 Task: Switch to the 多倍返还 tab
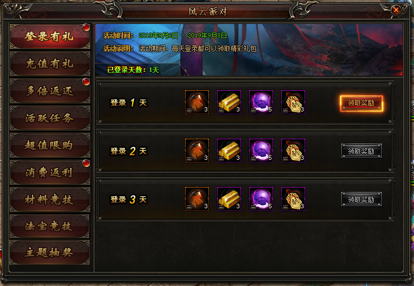point(50,91)
